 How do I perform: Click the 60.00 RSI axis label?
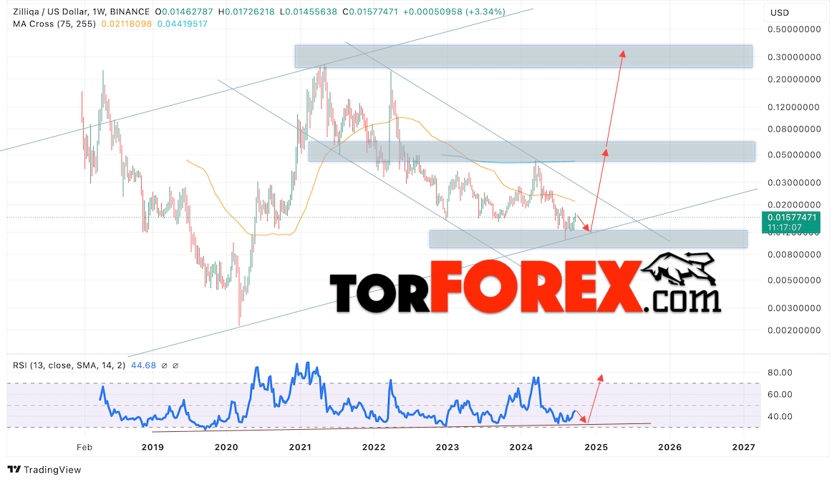pos(780,395)
